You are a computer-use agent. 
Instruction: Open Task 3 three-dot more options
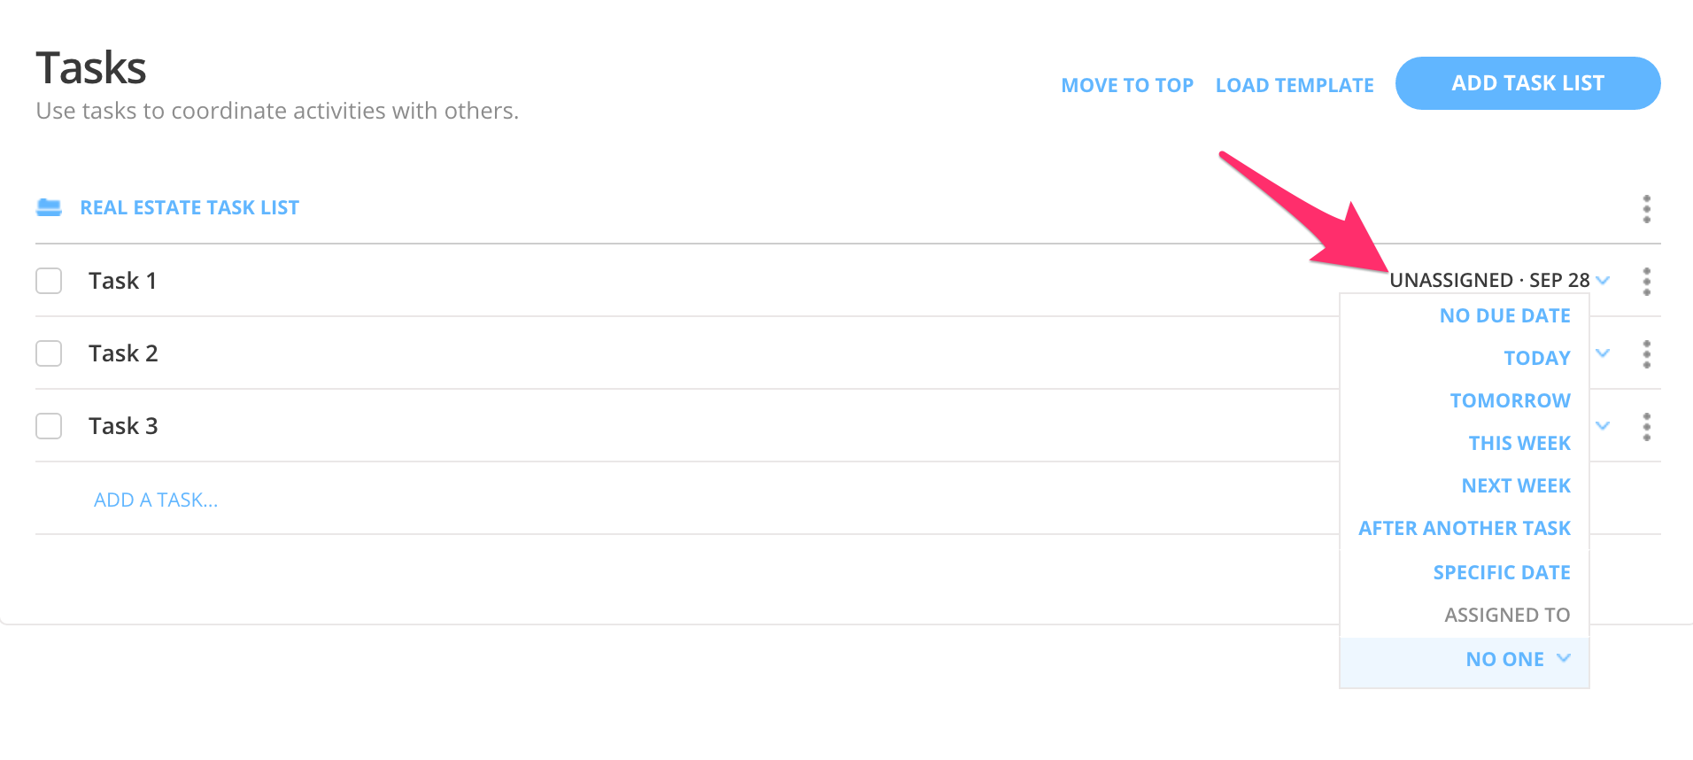click(x=1646, y=427)
